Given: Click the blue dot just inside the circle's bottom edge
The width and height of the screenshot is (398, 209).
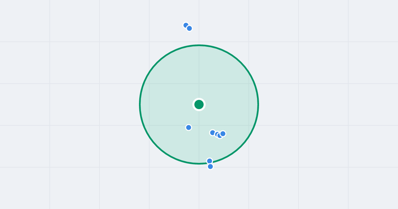Looking at the screenshot, I should (x=210, y=161).
